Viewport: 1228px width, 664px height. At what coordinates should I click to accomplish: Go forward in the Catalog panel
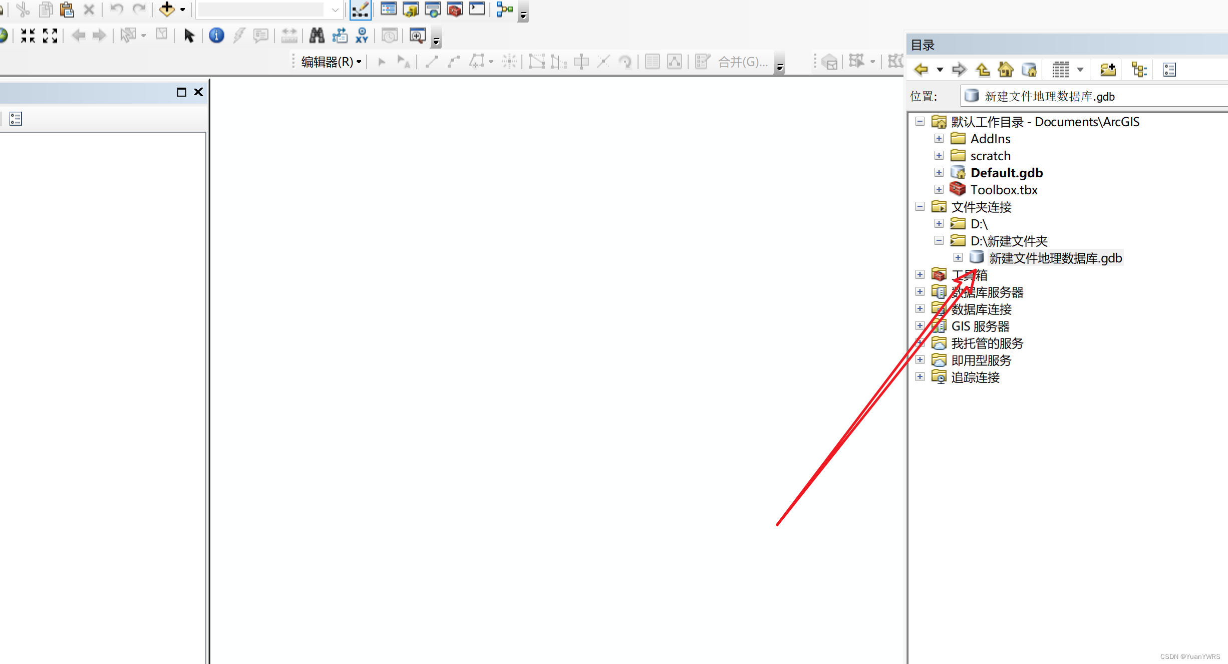coord(959,70)
